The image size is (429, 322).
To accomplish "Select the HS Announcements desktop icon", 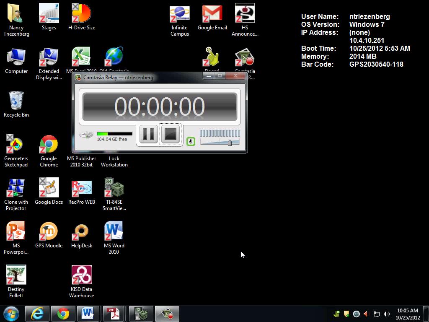I will (x=245, y=20).
